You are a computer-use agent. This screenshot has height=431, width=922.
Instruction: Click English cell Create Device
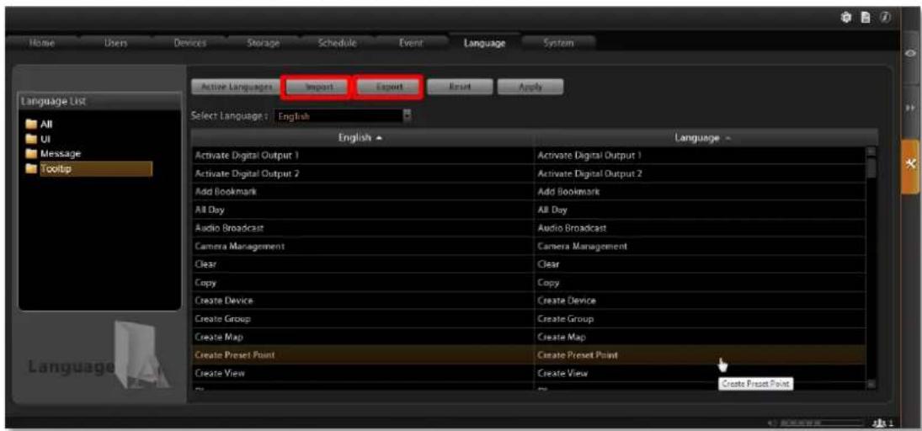(362, 301)
